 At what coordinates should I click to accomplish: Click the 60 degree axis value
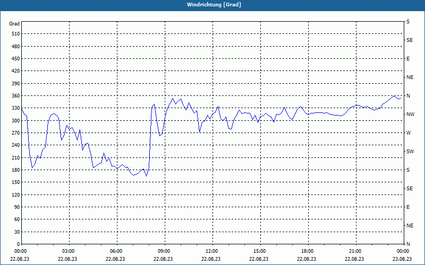click(17, 219)
